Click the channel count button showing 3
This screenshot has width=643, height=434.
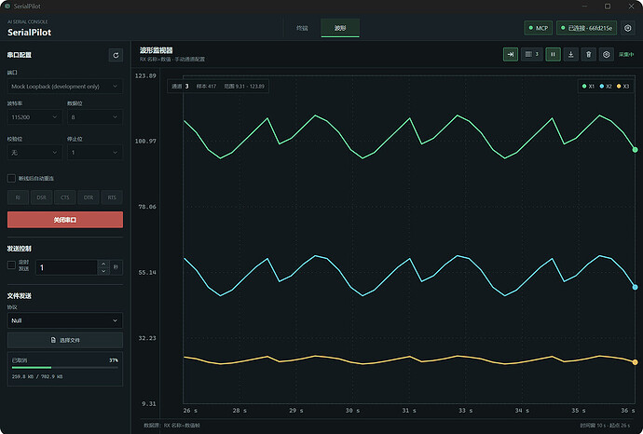click(532, 55)
